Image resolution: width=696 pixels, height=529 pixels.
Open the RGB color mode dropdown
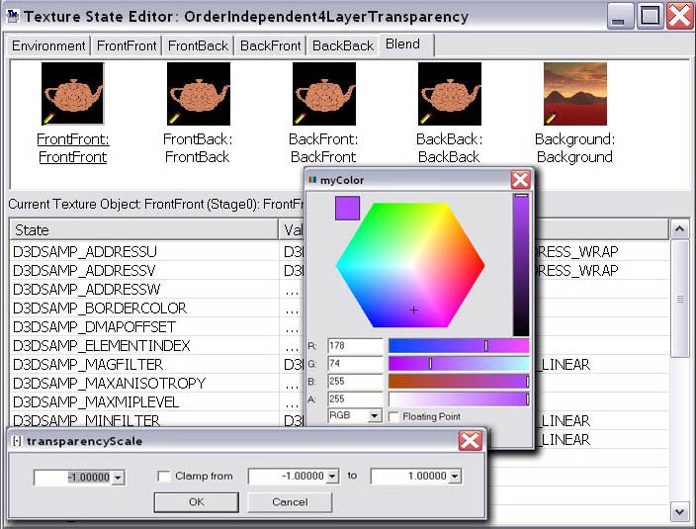click(374, 417)
